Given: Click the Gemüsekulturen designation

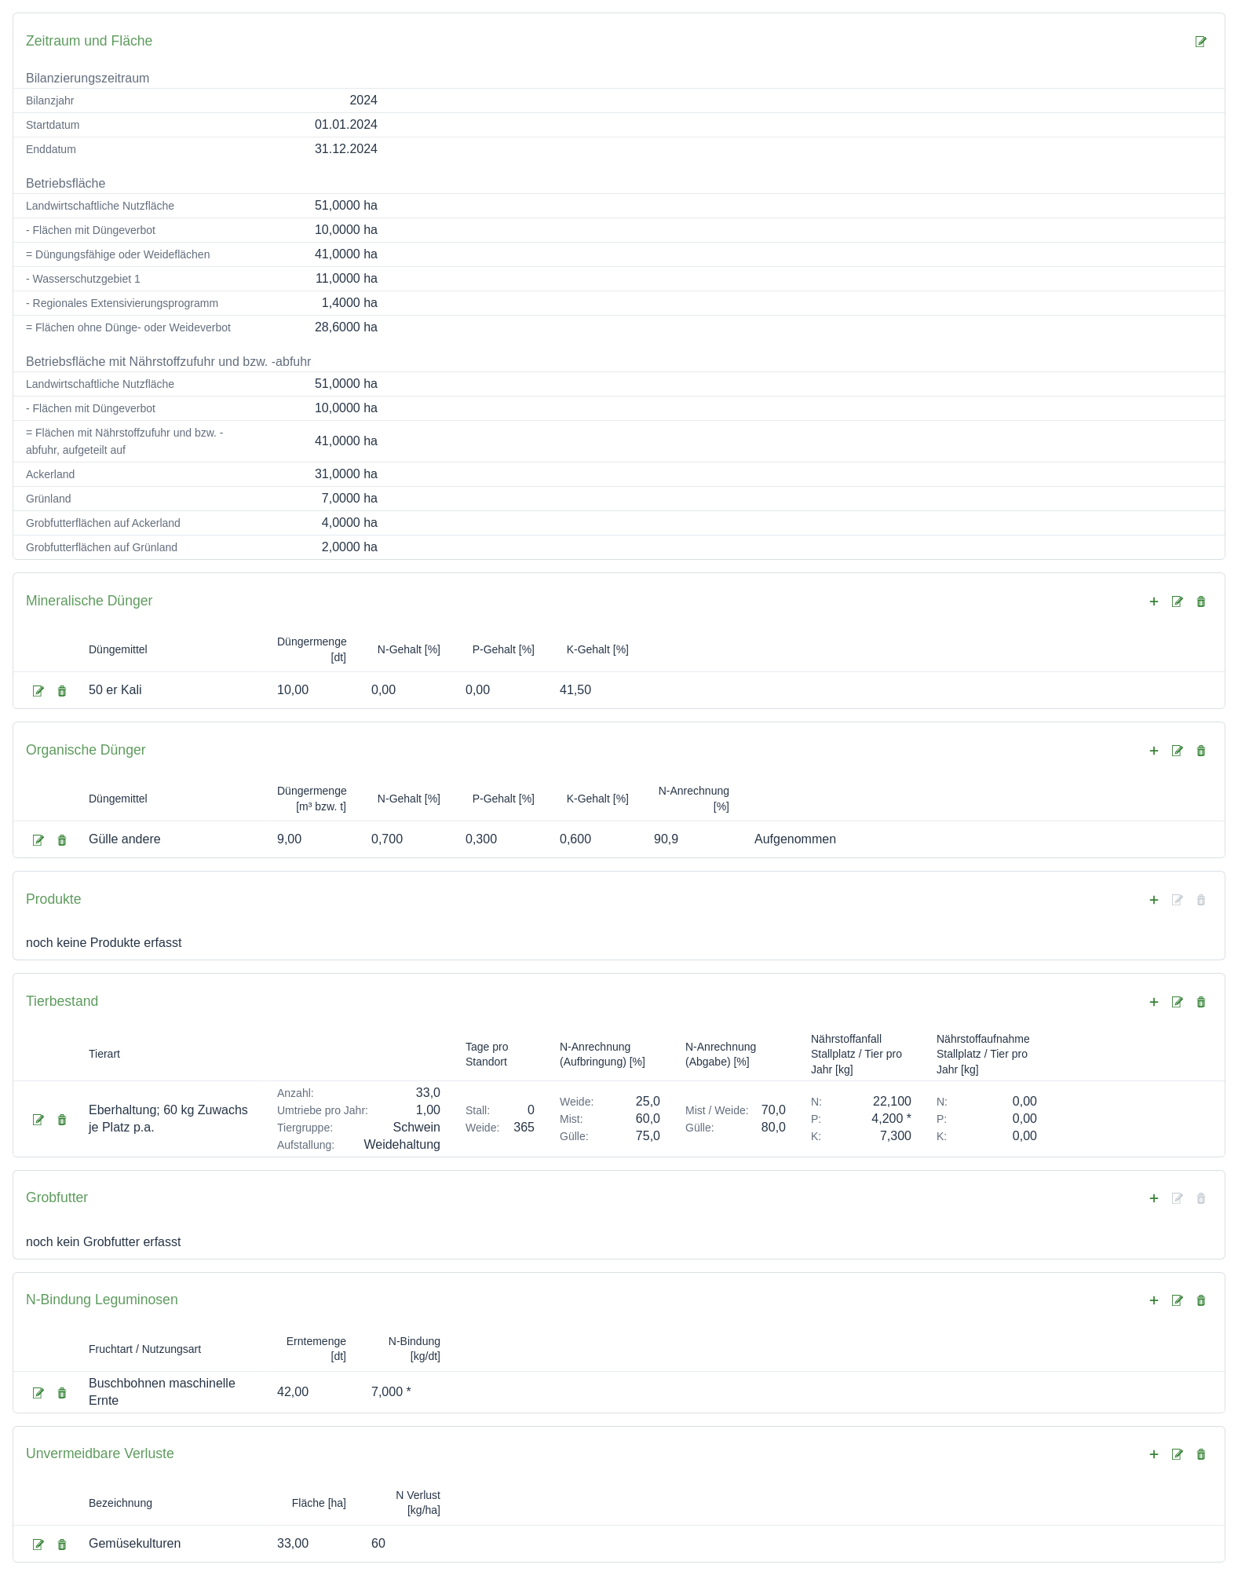Looking at the screenshot, I should pos(135,1544).
